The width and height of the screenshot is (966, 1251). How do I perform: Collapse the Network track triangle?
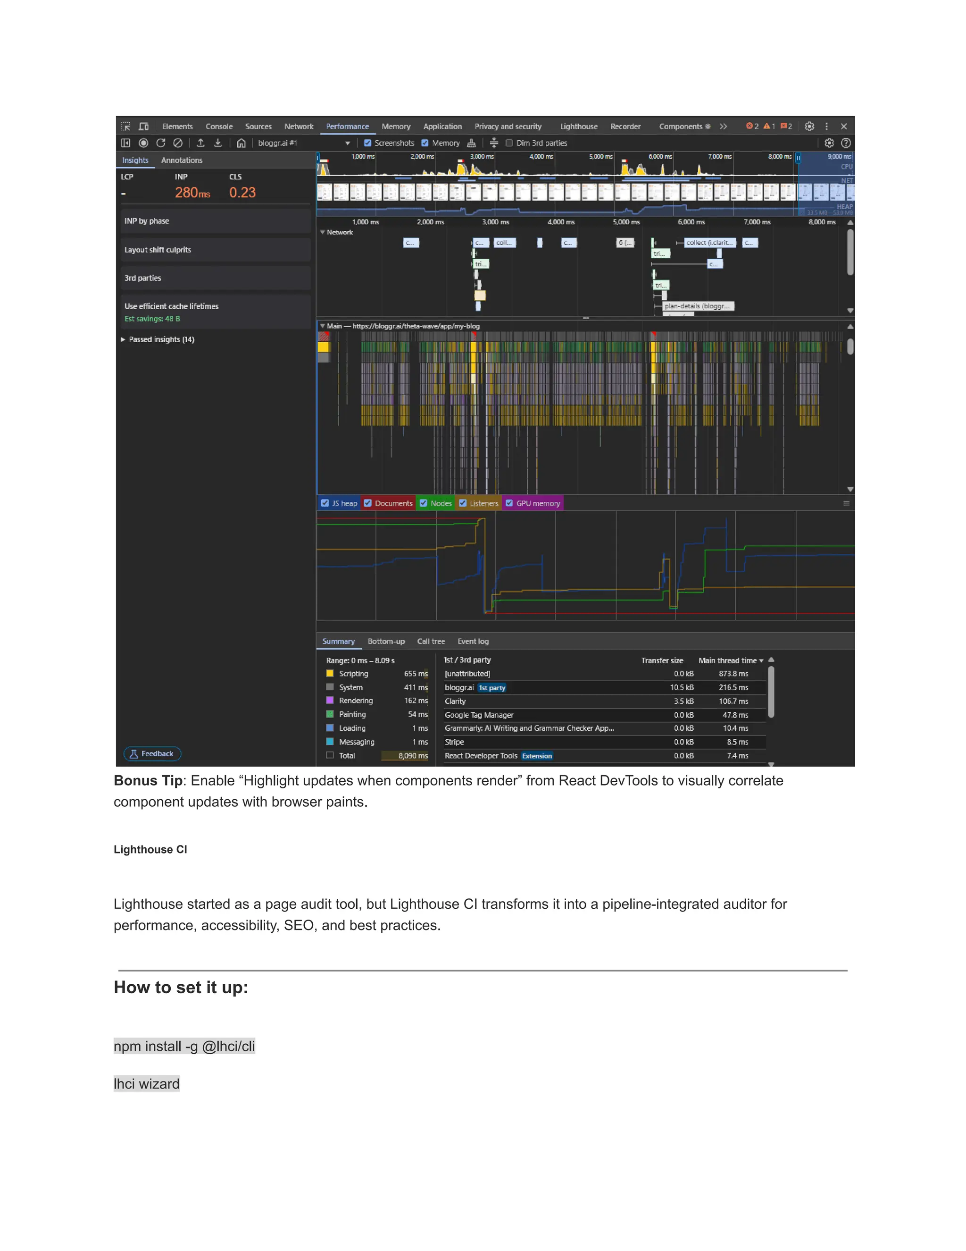(322, 232)
